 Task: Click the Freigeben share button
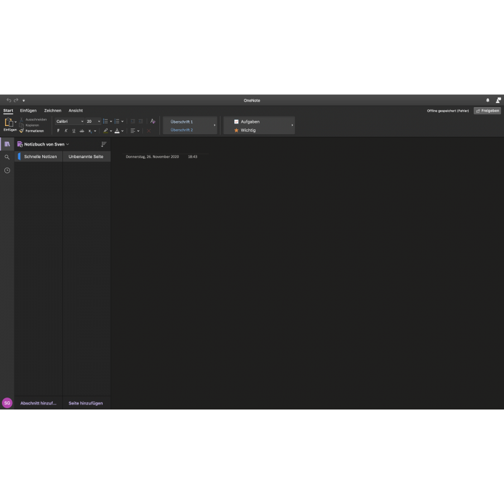pos(488,110)
